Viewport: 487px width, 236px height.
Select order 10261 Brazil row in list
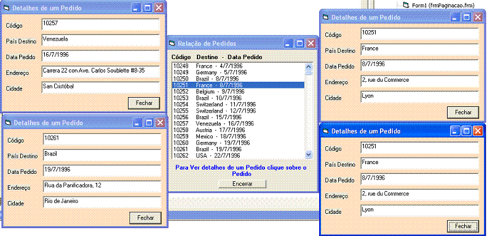pyautogui.click(x=238, y=149)
